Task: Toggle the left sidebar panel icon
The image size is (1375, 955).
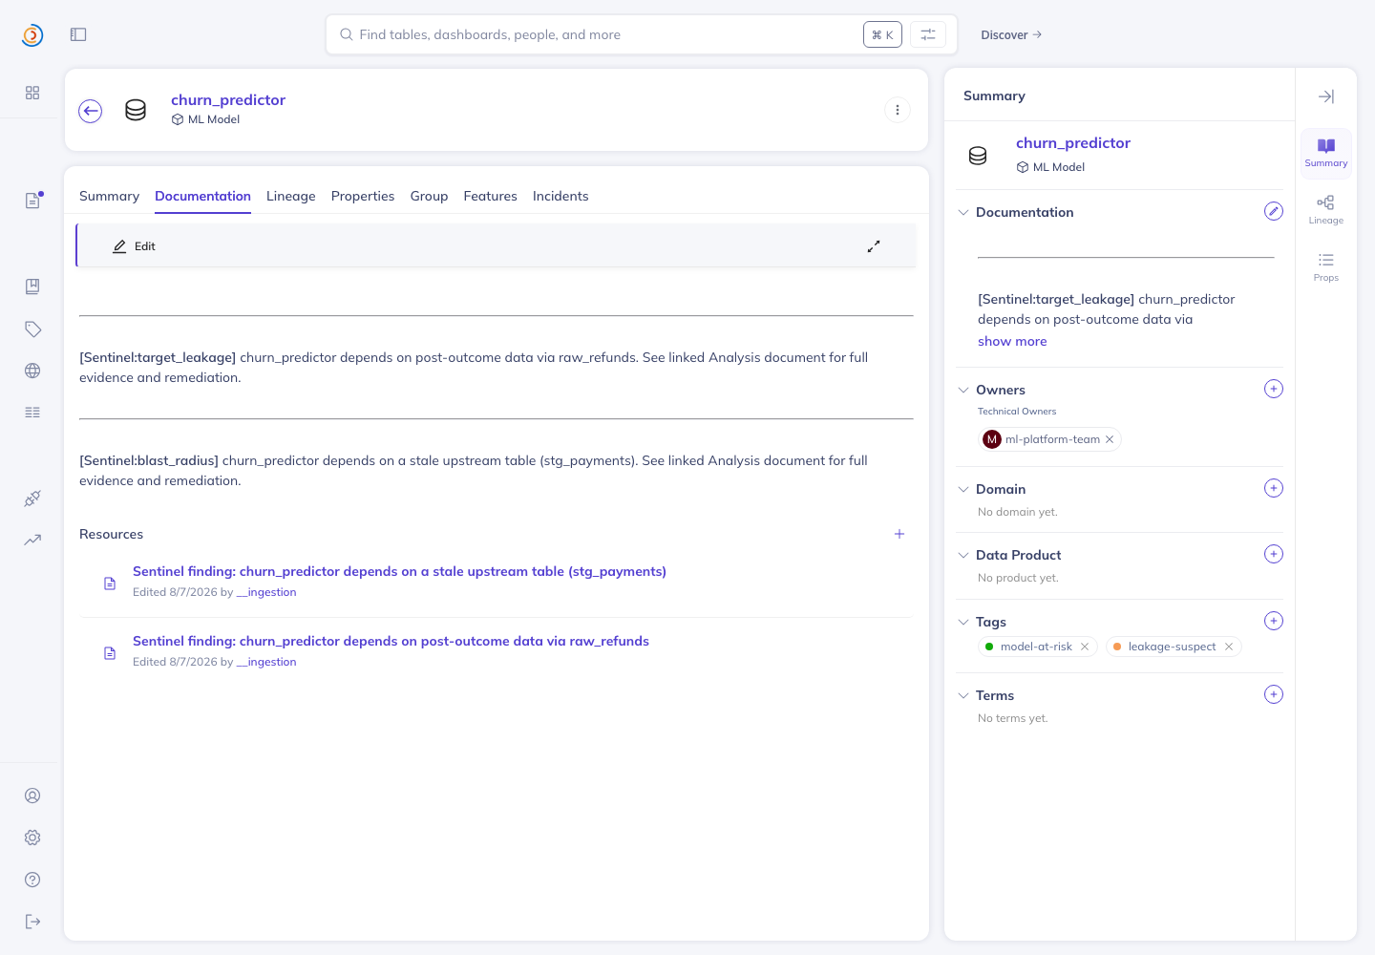Action: coord(78,34)
